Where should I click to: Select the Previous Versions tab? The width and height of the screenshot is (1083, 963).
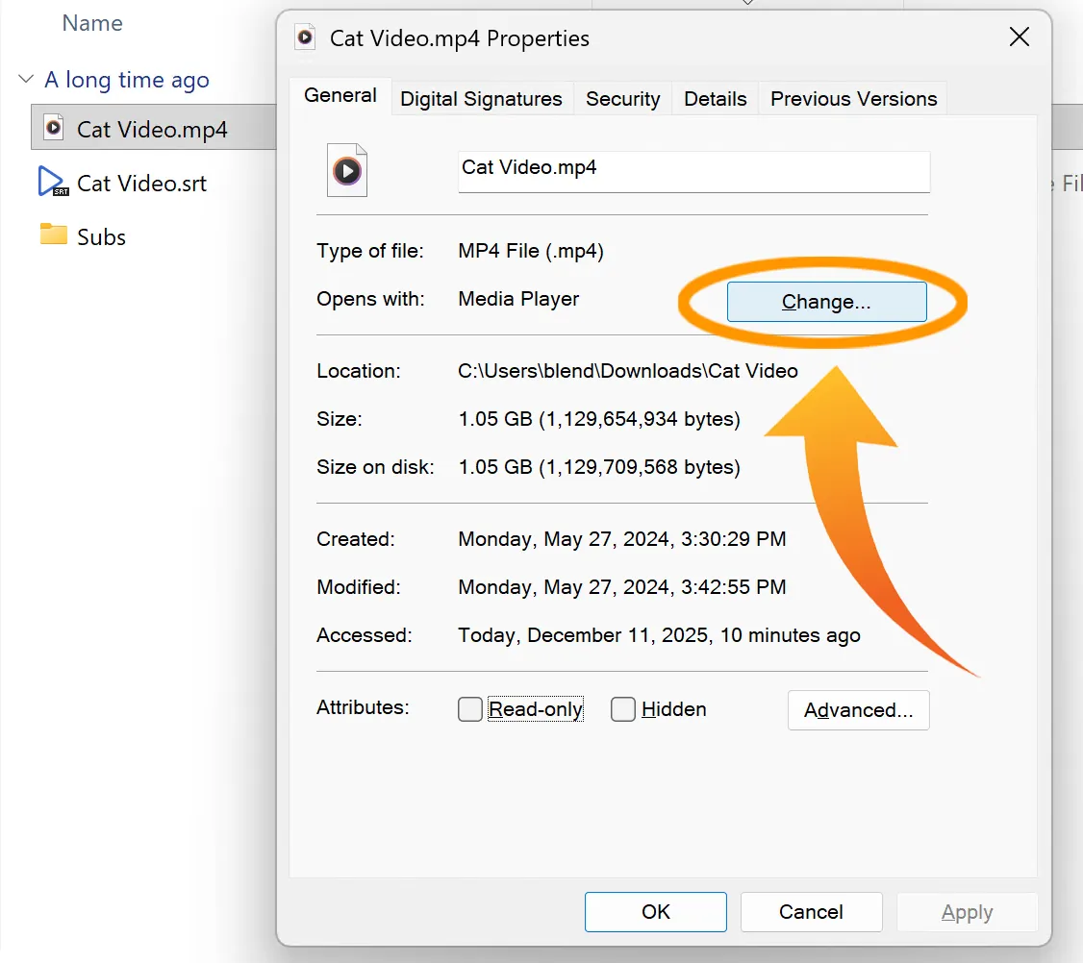point(853,99)
